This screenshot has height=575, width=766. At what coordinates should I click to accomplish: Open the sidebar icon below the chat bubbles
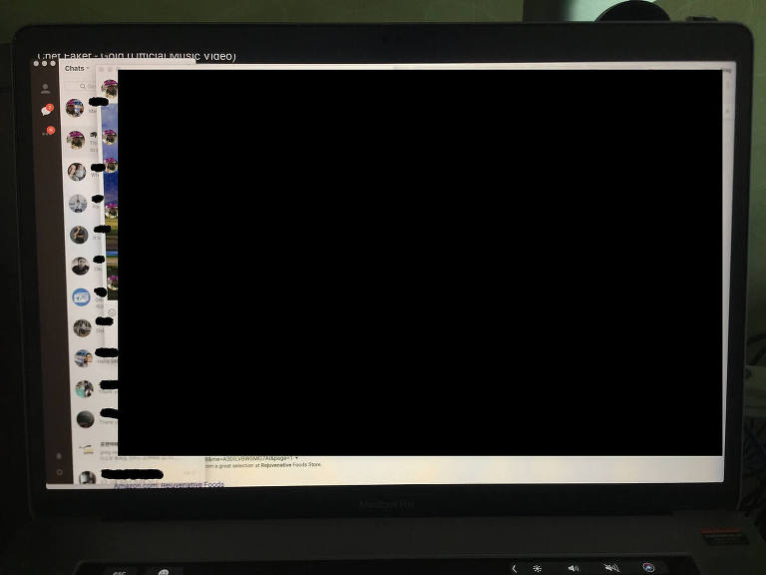[49, 131]
